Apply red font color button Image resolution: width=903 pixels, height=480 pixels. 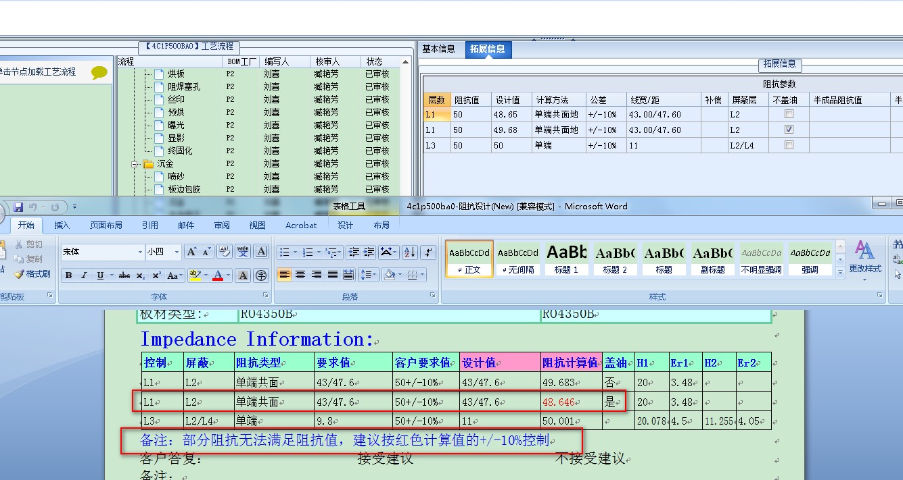[218, 275]
